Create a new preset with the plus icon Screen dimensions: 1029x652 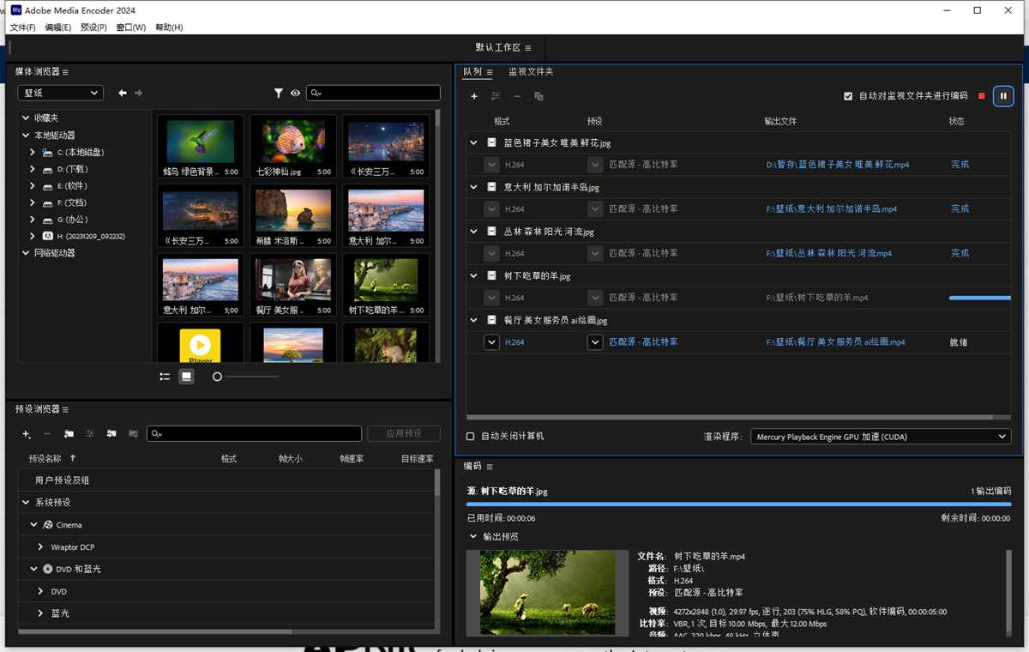point(26,434)
